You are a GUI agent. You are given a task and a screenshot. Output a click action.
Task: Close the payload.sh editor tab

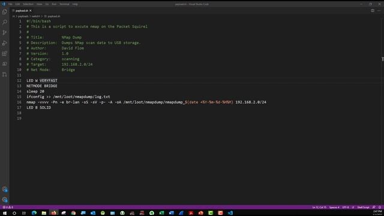[x=31, y=11]
